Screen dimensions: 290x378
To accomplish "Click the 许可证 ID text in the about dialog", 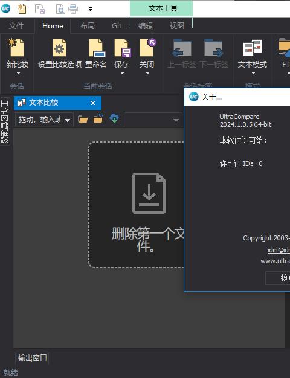I will 241,164.
